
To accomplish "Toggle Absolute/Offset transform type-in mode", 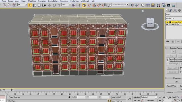I will pyautogui.click(x=73, y=97).
